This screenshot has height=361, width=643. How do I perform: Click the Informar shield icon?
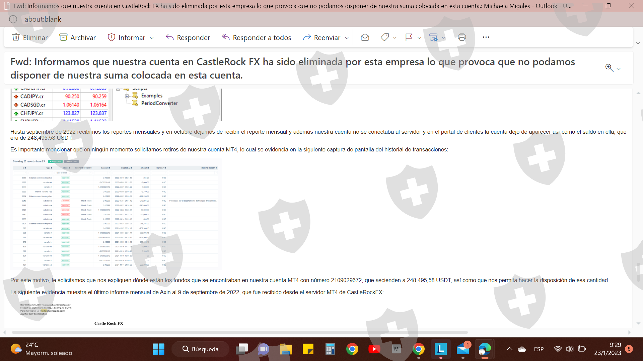[111, 37]
